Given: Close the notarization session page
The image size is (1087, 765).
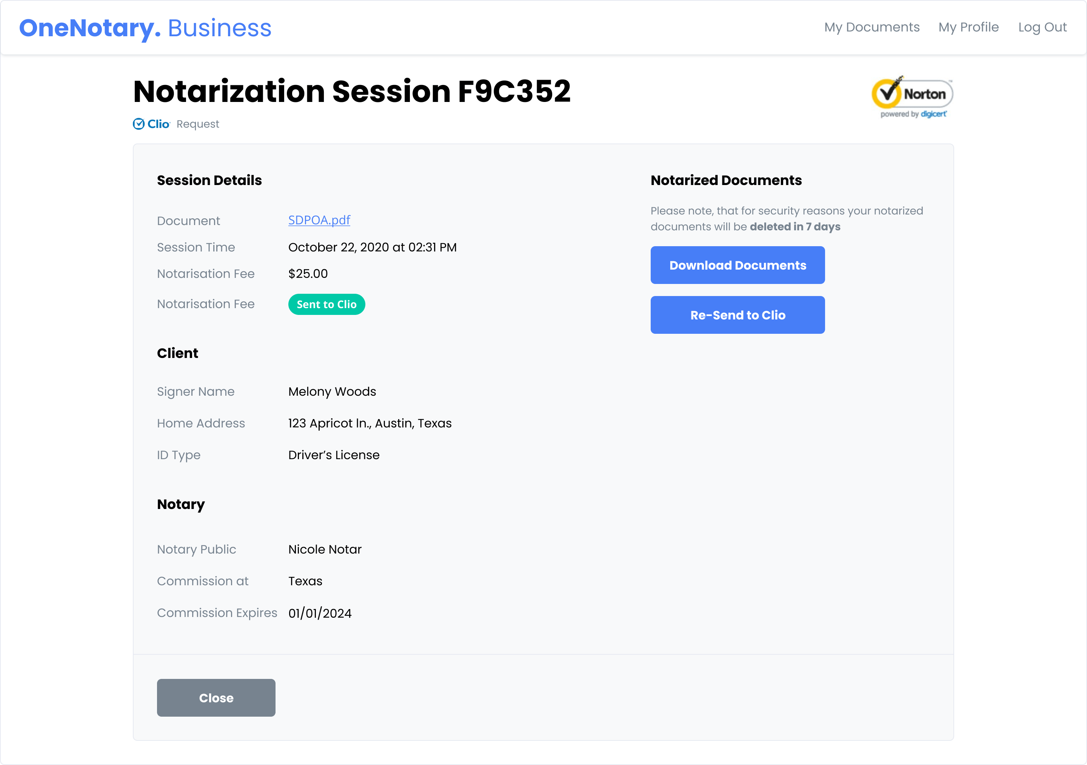Looking at the screenshot, I should pos(216,697).
